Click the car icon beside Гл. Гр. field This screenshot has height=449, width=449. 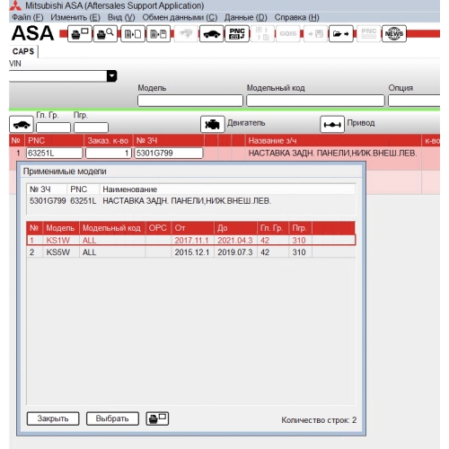[22, 124]
